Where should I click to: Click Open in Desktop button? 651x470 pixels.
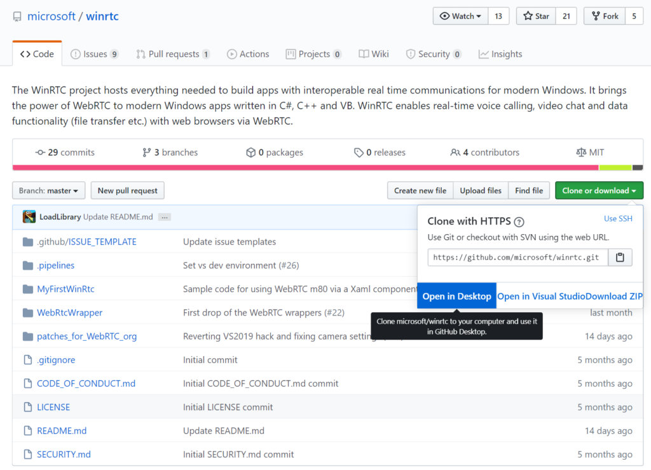point(456,296)
